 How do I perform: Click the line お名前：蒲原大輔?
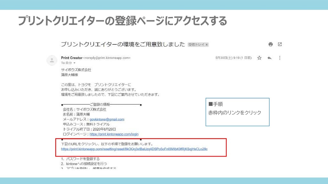click(76, 114)
